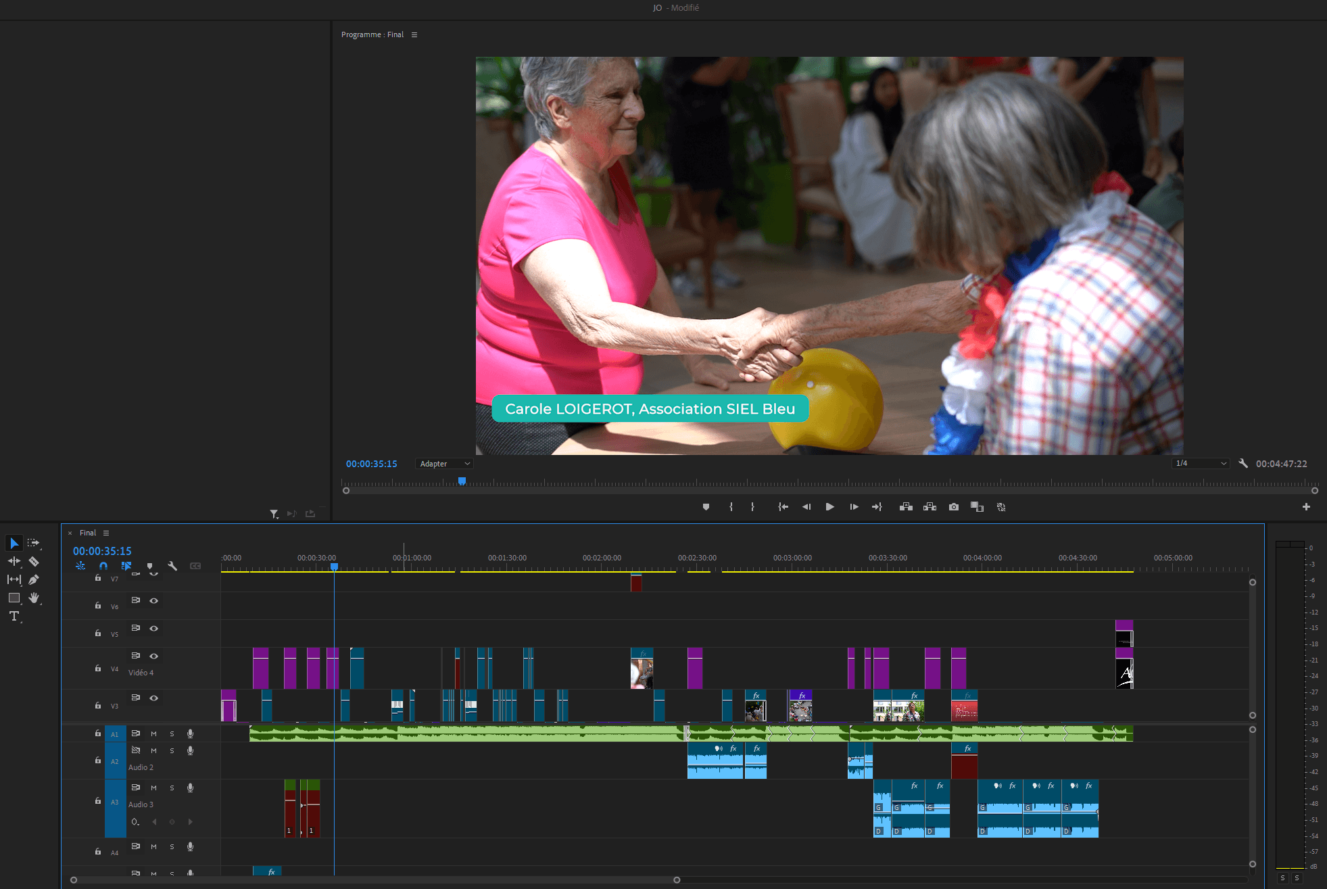Open the Adapter zoom level dropdown
Image resolution: width=1327 pixels, height=889 pixels.
point(443,464)
